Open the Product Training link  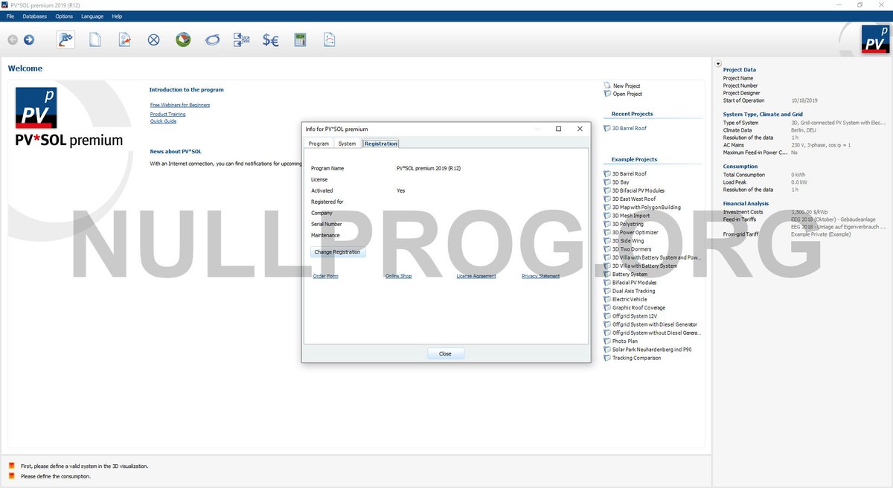[x=167, y=115]
